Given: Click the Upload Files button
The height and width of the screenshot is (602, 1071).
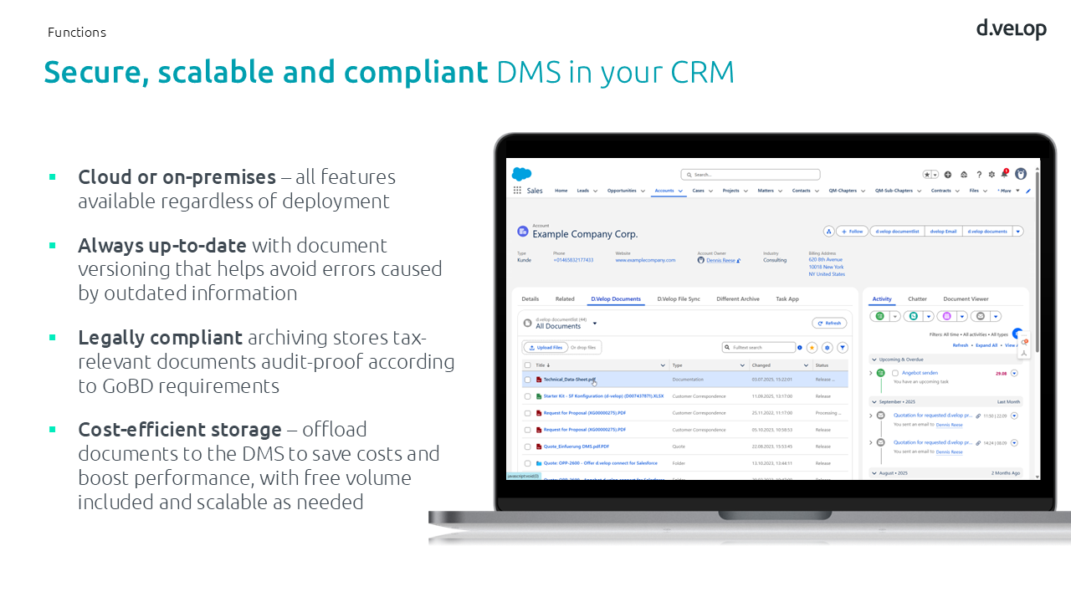Looking at the screenshot, I should [546, 348].
